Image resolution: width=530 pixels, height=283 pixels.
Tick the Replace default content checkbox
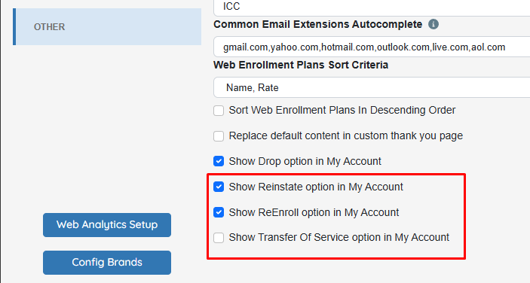219,136
